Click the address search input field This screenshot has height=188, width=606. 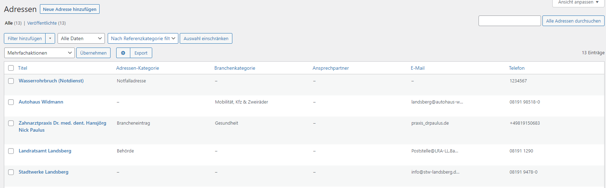pos(509,21)
